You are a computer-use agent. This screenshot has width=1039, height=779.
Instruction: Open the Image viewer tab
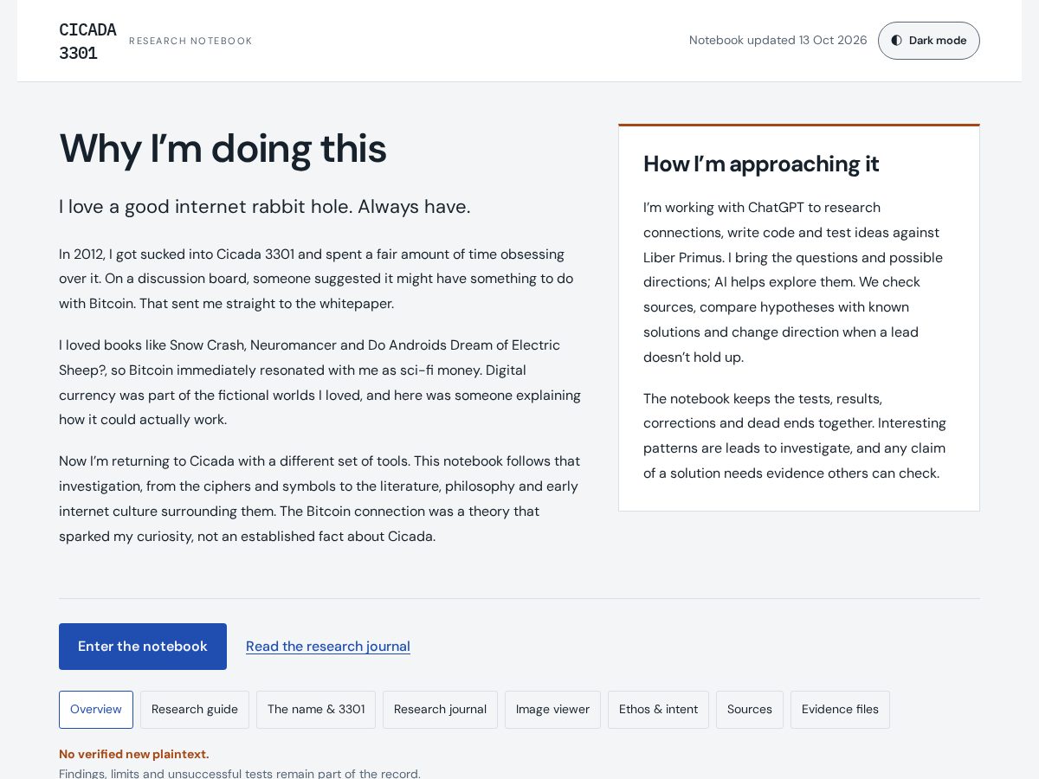click(x=552, y=710)
